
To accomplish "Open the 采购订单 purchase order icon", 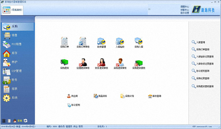I will tap(65, 42).
